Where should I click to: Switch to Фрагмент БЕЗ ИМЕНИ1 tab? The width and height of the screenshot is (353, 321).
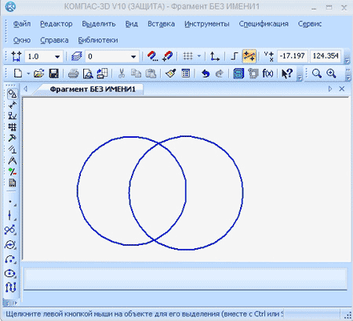click(93, 89)
